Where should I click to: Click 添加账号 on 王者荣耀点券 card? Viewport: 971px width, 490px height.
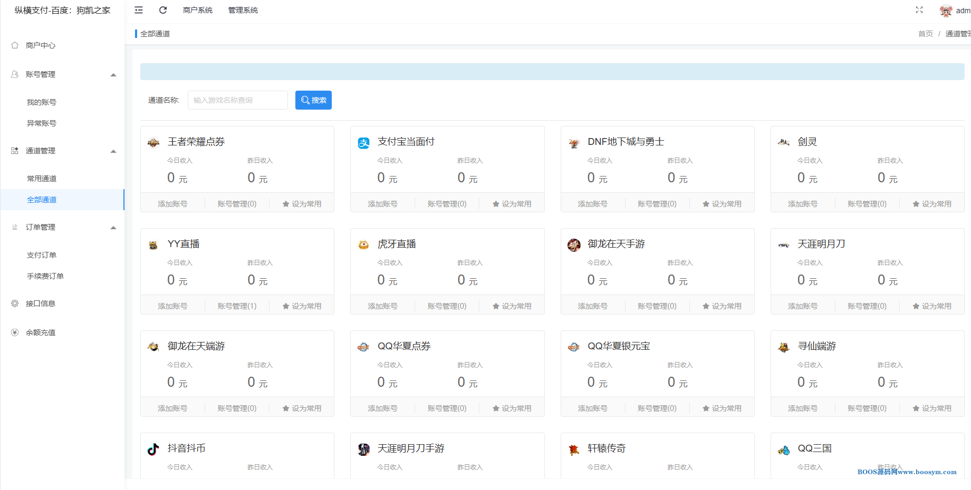coord(172,204)
